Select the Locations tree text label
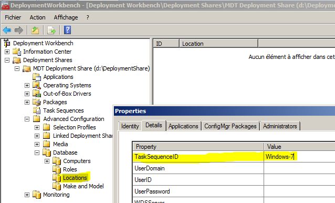 pyautogui.click(x=75, y=178)
